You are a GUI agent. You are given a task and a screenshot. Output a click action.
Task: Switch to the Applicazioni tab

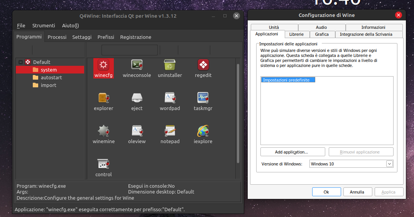click(x=267, y=34)
